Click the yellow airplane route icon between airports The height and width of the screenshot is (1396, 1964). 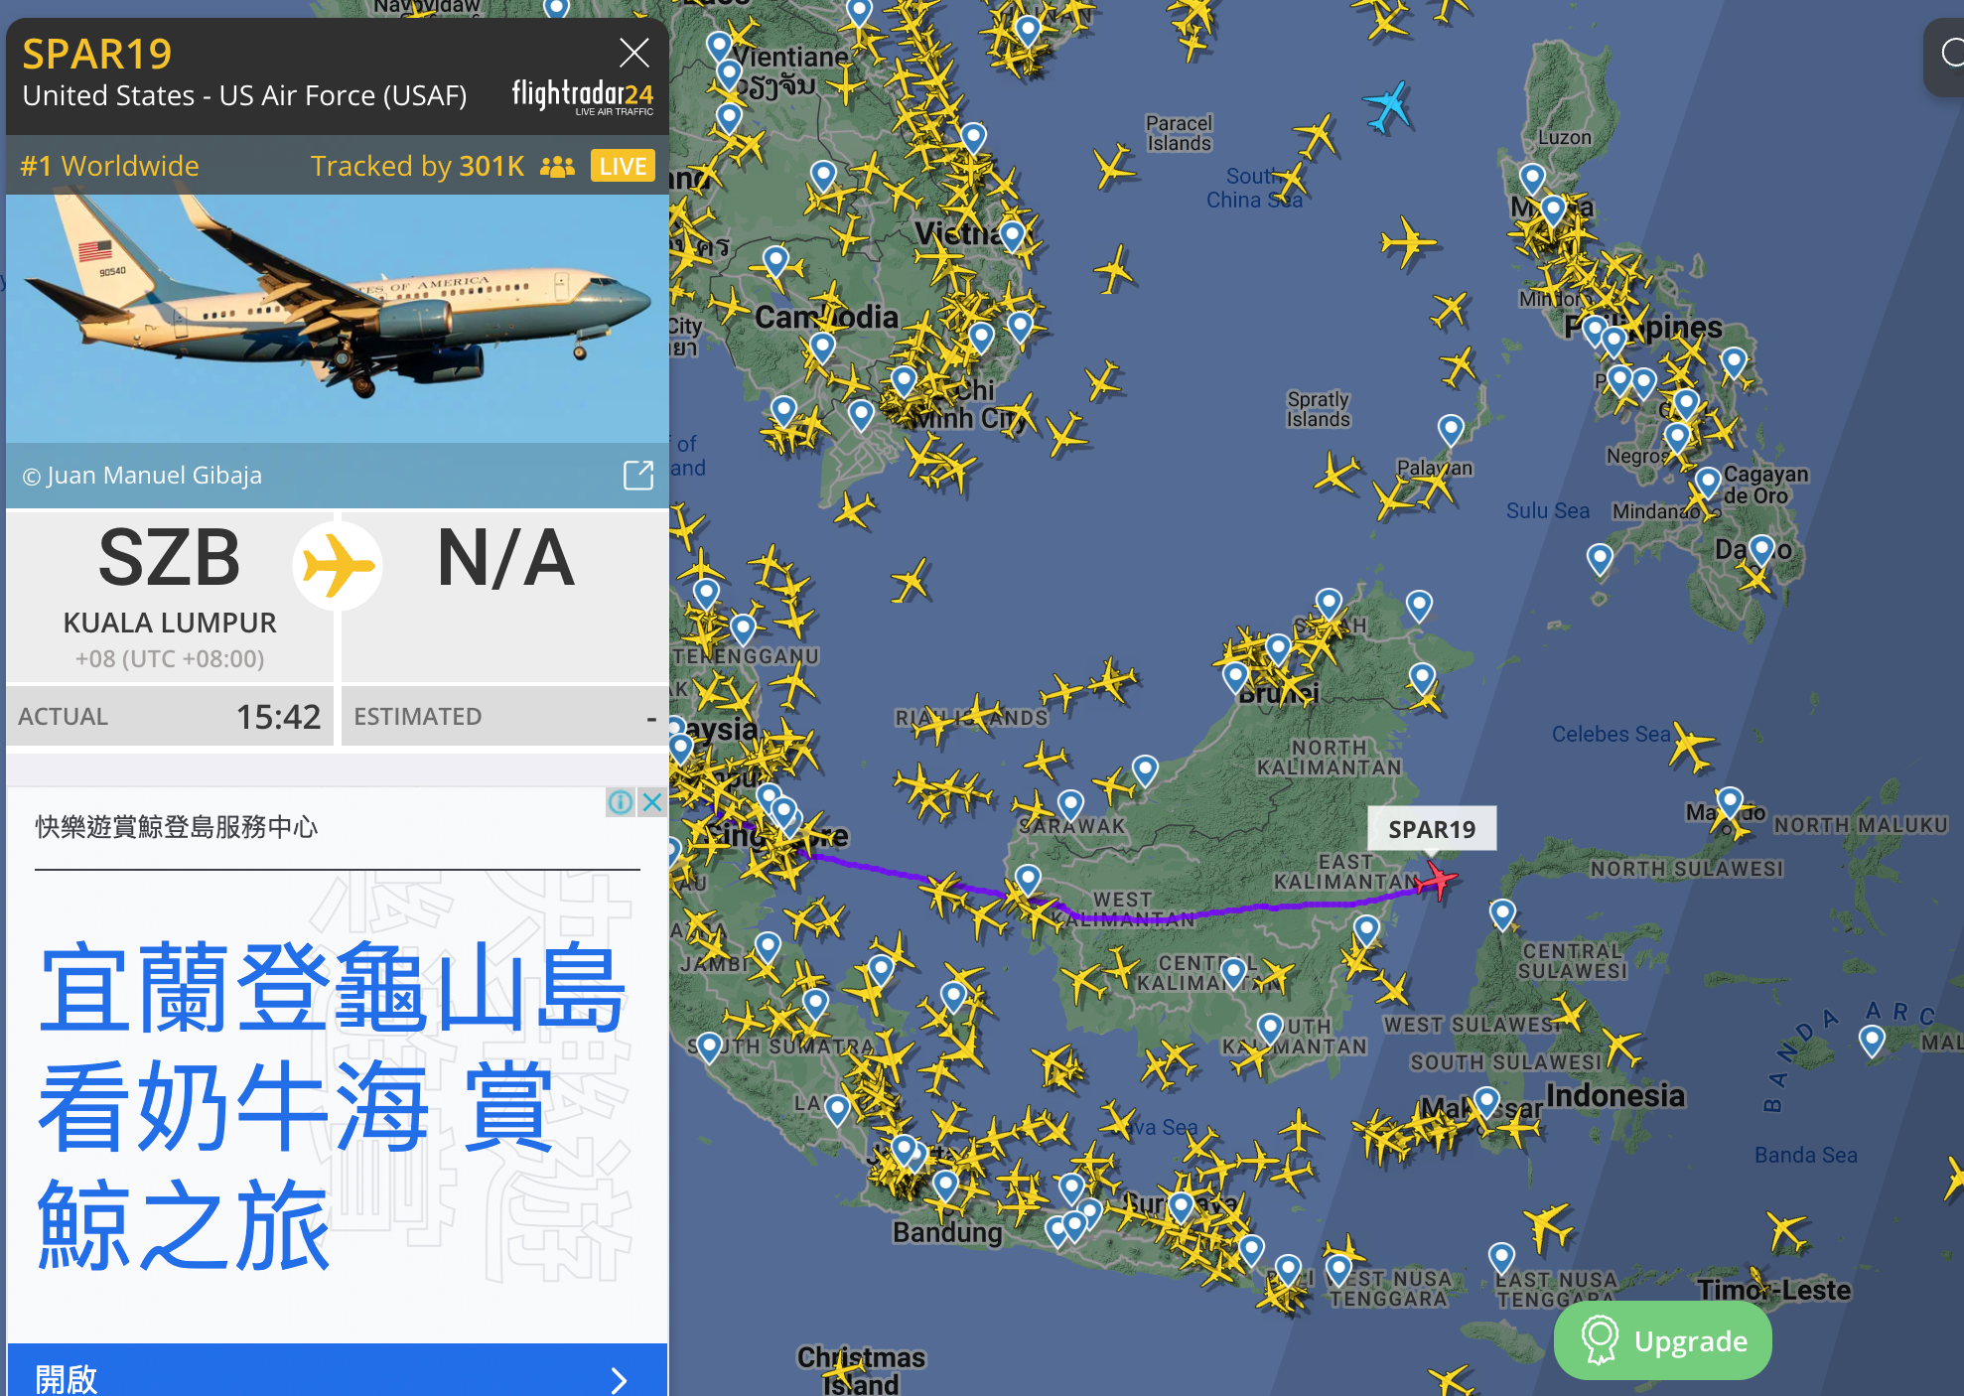(338, 566)
